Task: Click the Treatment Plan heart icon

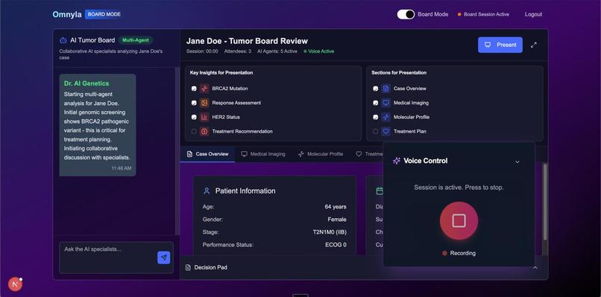Action: coord(386,131)
